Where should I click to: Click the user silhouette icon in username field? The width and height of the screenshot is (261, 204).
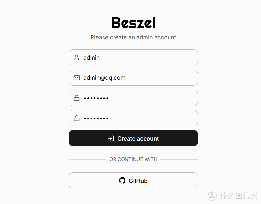tap(77, 57)
